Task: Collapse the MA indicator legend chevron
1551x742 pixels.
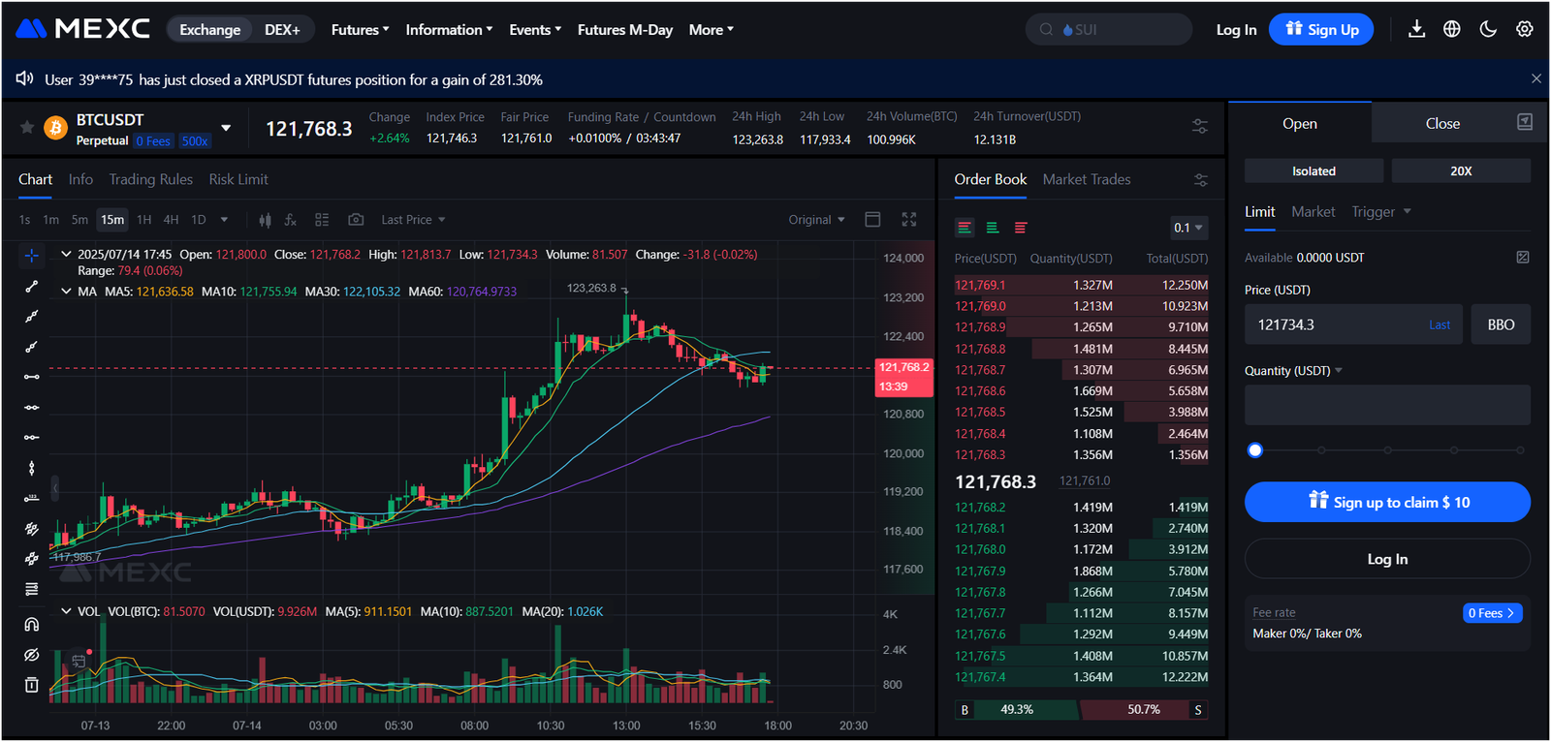Action: click(66, 291)
